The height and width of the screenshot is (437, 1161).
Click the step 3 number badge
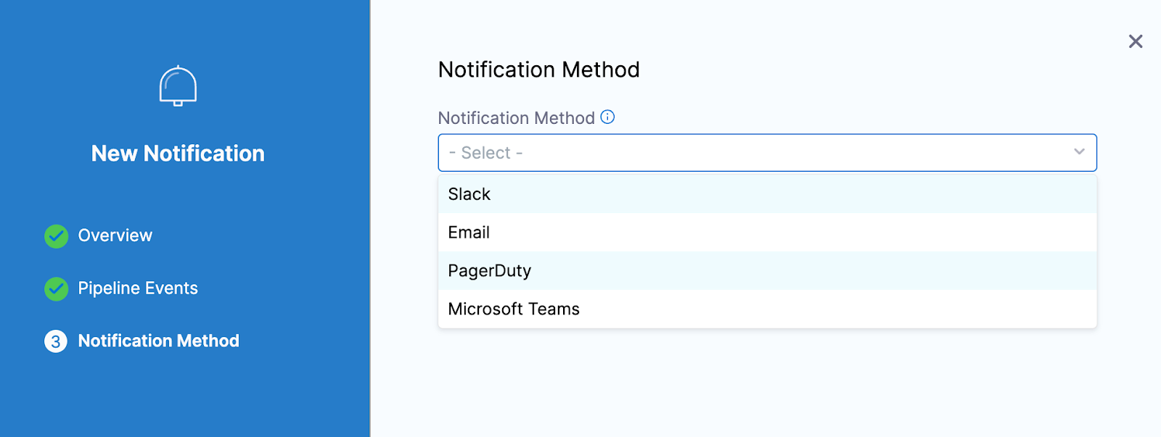[x=56, y=341]
